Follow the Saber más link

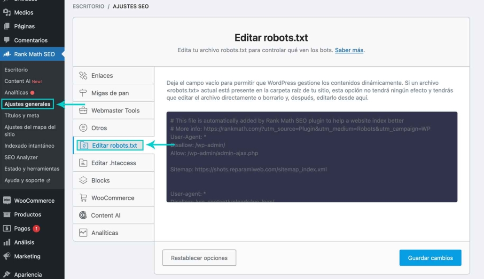(349, 50)
